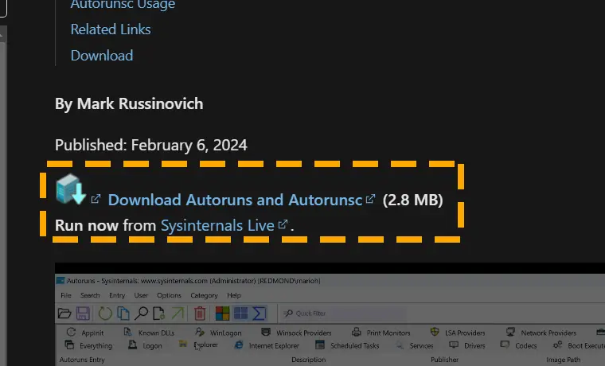
Task: Click the red trash Delete icon
Action: click(x=200, y=313)
